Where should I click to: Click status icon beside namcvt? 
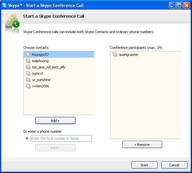coord(28,73)
